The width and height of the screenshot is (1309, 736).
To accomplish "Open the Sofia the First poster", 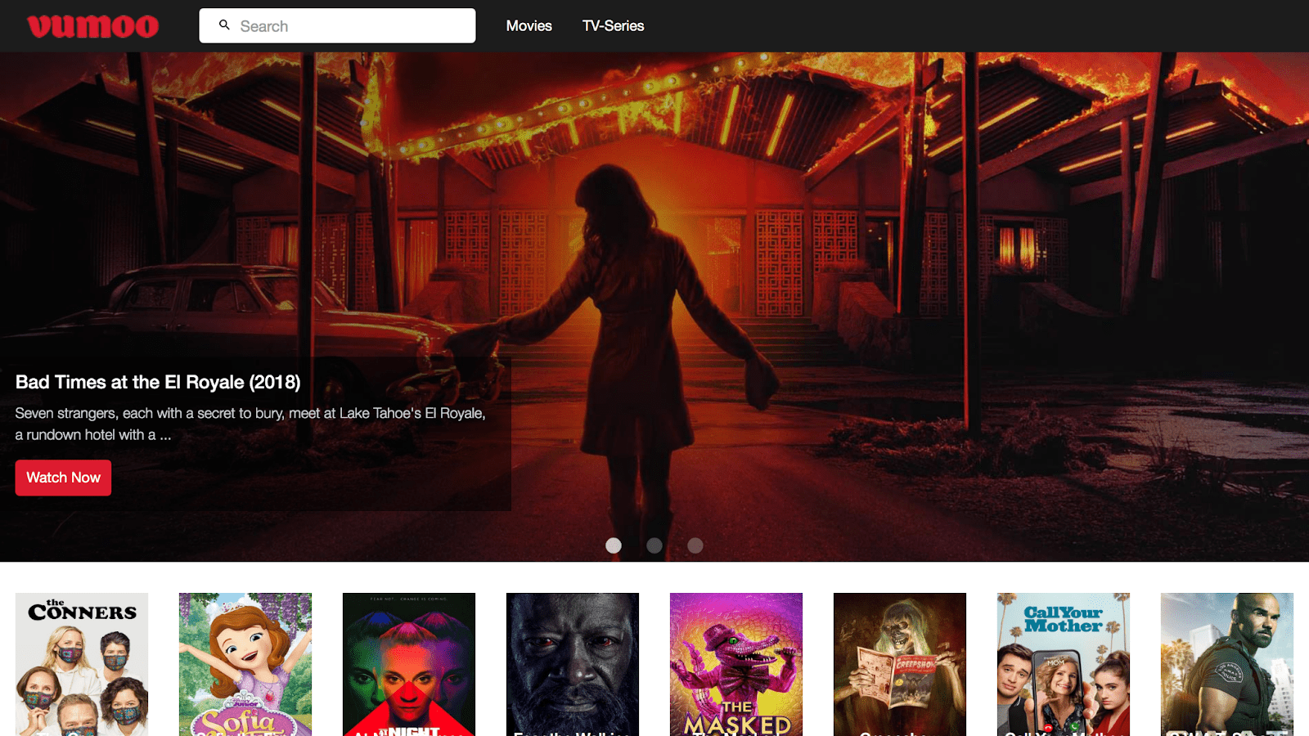I will [245, 664].
